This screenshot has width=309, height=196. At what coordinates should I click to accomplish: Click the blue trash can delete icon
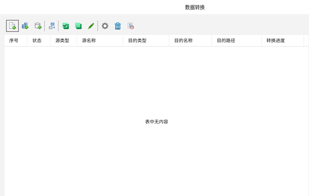pos(118,26)
